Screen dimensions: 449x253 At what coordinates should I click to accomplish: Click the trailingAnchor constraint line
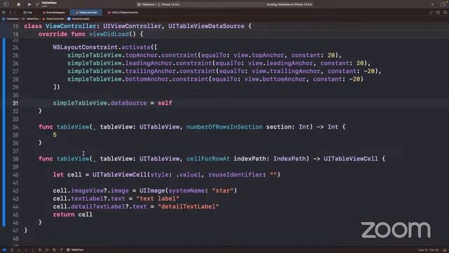(x=224, y=71)
